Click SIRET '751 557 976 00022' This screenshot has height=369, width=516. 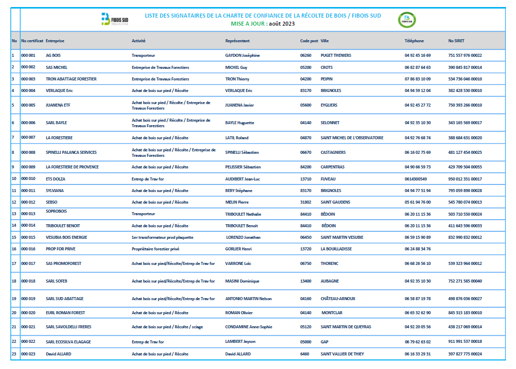(465, 55)
